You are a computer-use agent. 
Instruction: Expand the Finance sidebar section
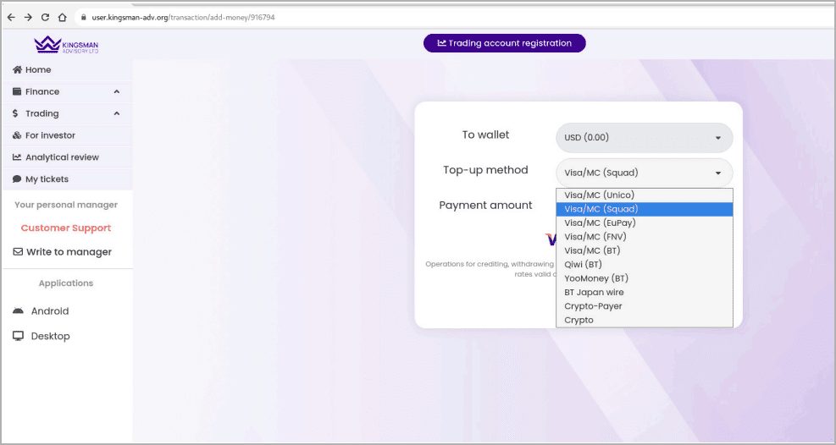tap(116, 91)
